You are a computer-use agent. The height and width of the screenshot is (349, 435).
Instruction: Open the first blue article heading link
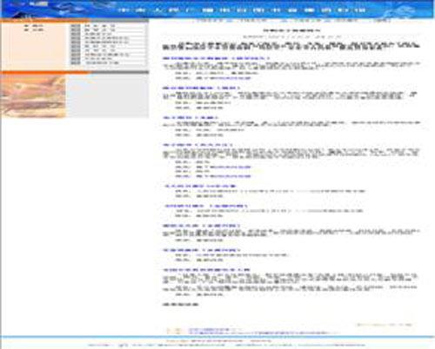pyautogui.click(x=216, y=58)
